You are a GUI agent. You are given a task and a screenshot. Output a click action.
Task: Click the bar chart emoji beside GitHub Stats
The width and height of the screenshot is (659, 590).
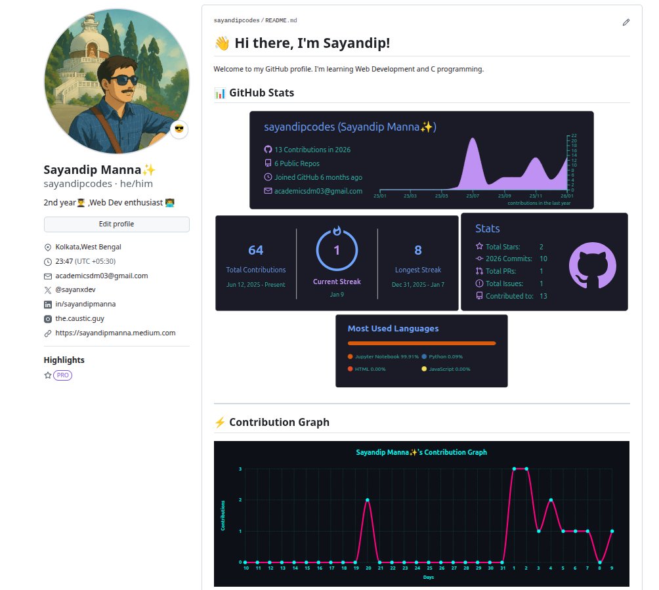(220, 93)
